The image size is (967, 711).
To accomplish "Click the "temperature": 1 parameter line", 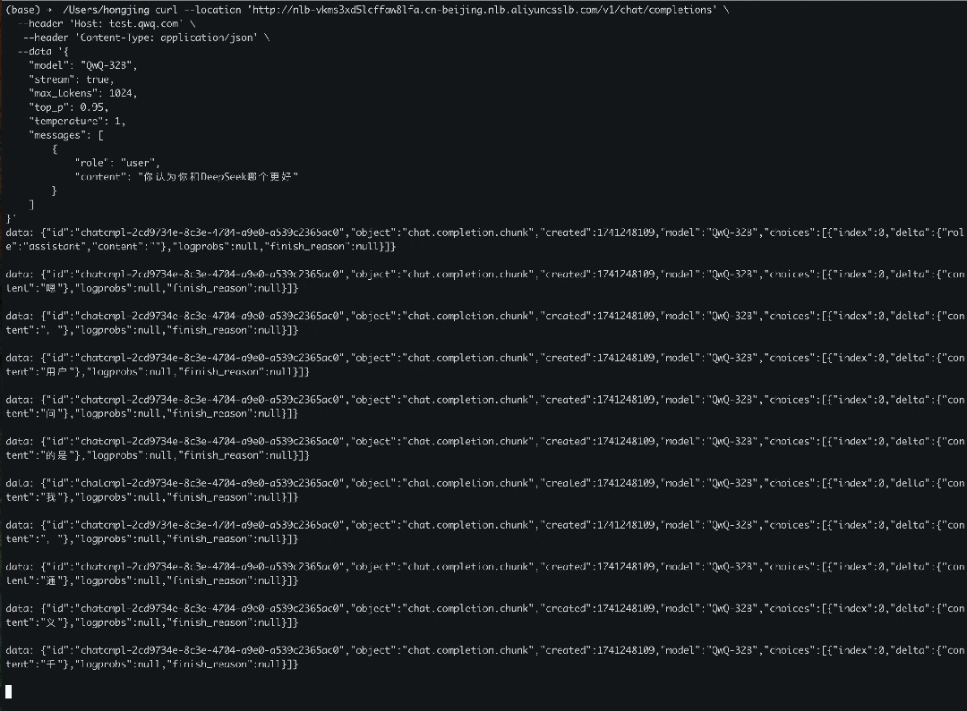I will pyautogui.click(x=78, y=121).
